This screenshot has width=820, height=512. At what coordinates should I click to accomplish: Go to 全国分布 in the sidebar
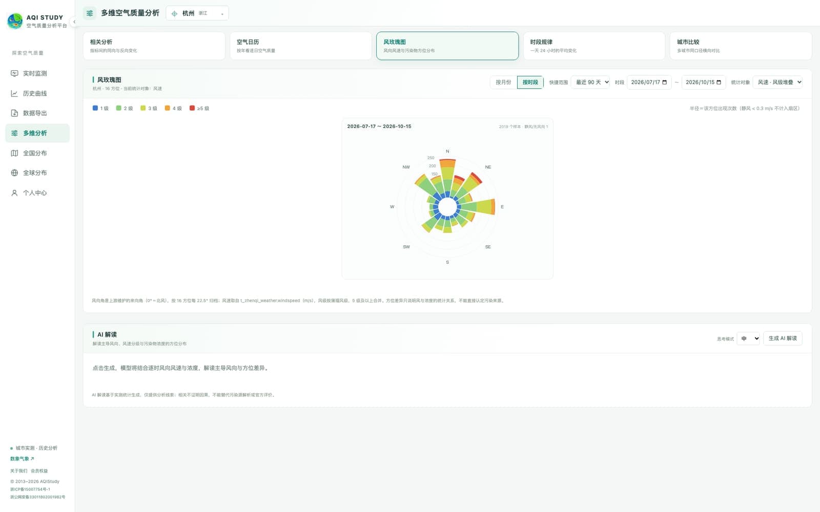(37, 153)
